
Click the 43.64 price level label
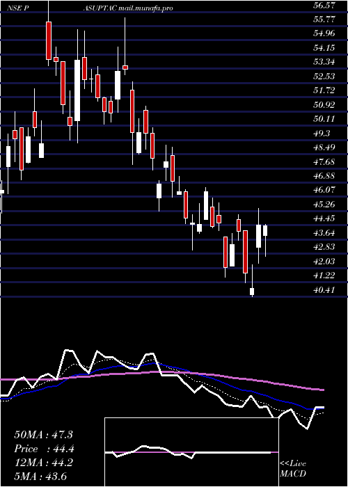(325, 233)
